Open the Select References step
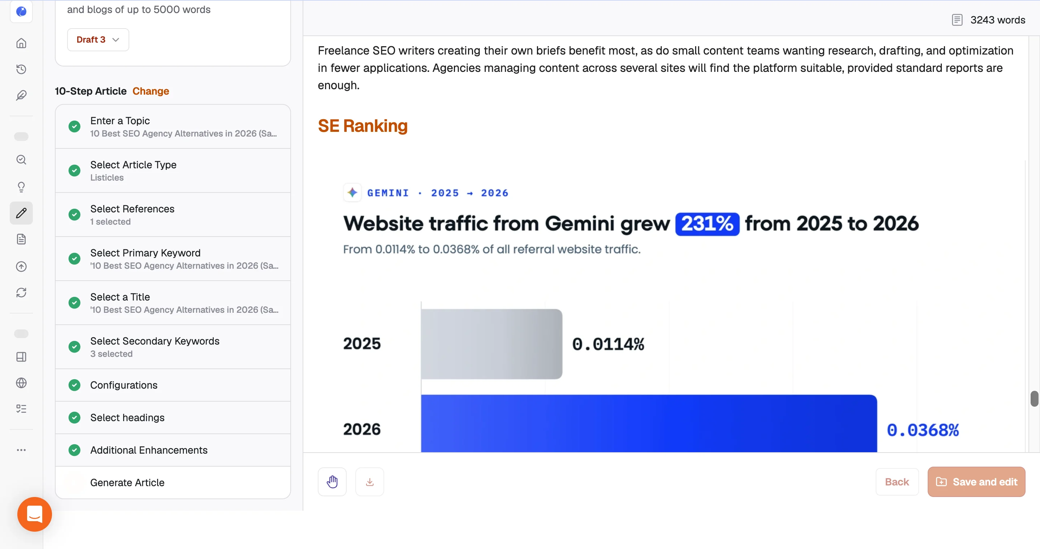Image resolution: width=1040 pixels, height=549 pixels. tap(173, 215)
